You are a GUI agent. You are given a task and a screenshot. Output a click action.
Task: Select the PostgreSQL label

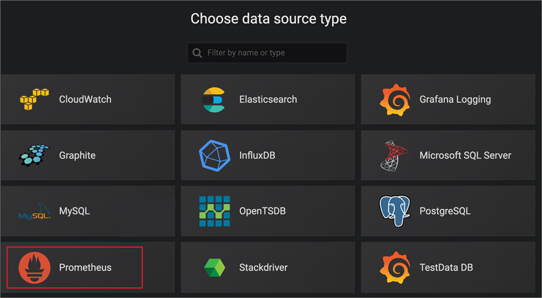[x=445, y=211]
